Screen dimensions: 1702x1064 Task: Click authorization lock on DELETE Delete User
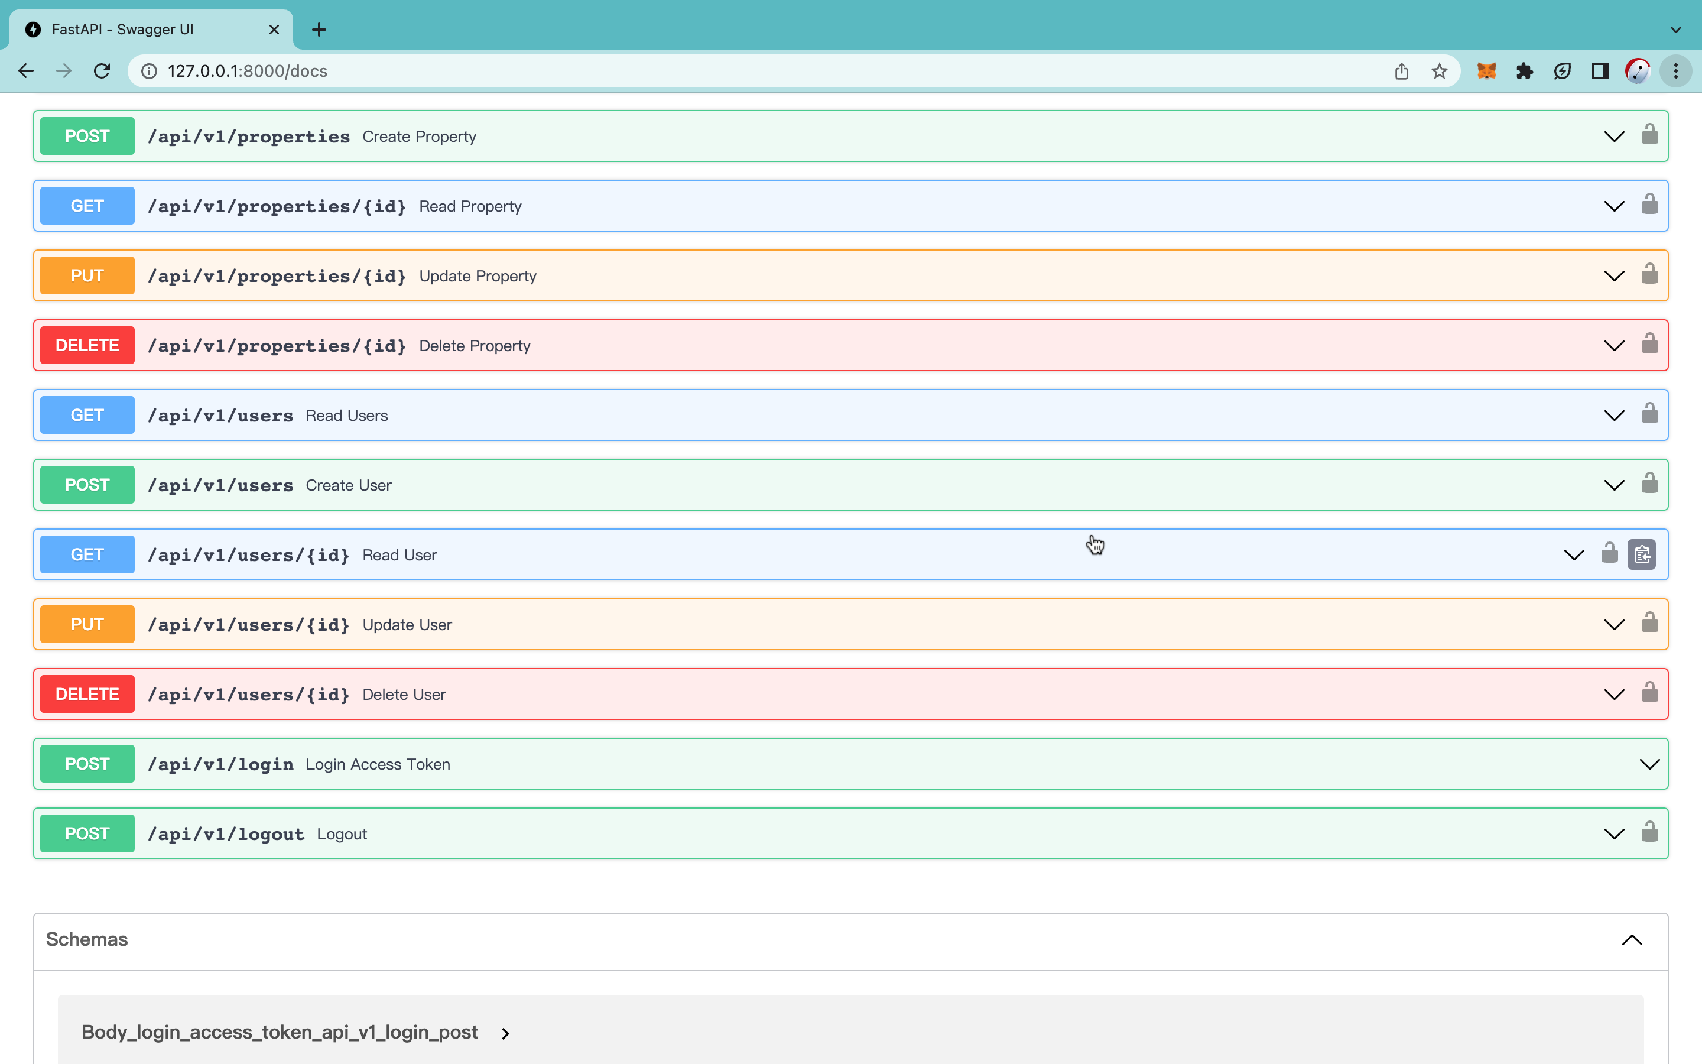1649,692
